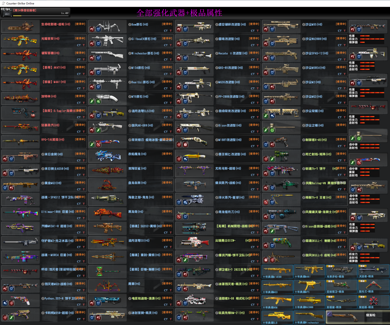The height and width of the screenshot is (325, 390).
Task: Select the 十年典藏M14EBR gold rifle card
Action: click(277, 272)
